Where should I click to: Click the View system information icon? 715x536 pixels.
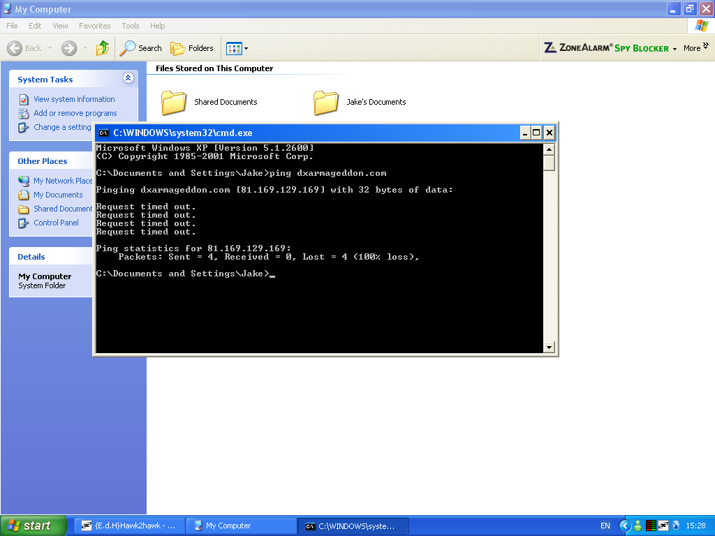point(24,99)
